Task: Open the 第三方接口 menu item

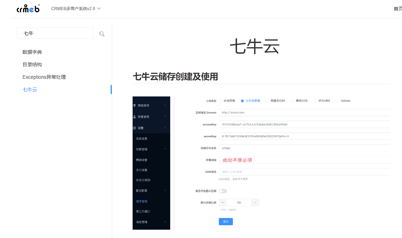Action: 143,211
